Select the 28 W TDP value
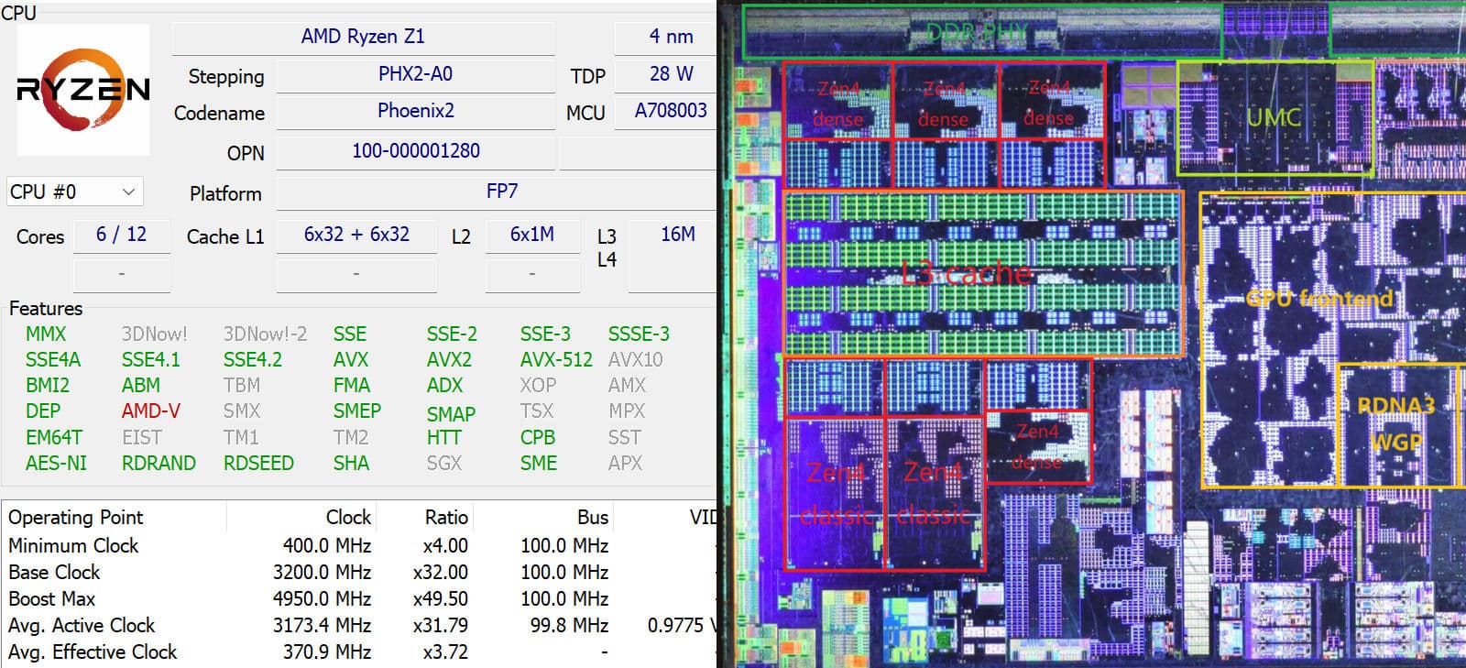Image resolution: width=1466 pixels, height=668 pixels. coord(671,74)
